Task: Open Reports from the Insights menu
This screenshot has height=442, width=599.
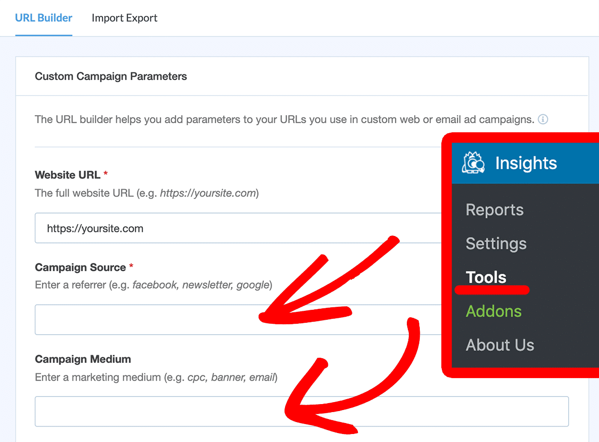Action: pyautogui.click(x=494, y=210)
